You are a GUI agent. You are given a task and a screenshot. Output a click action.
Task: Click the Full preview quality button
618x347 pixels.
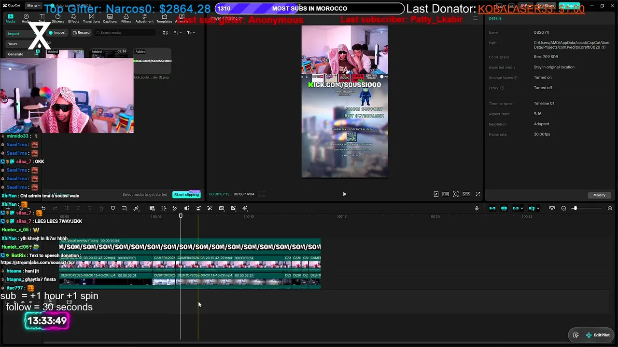(x=446, y=194)
